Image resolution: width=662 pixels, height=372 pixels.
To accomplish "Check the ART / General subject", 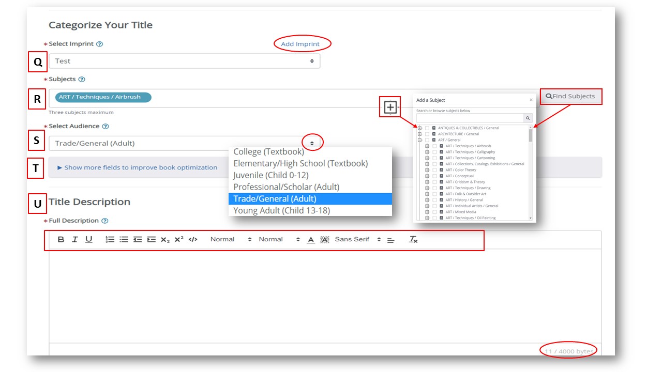I will pos(427,140).
